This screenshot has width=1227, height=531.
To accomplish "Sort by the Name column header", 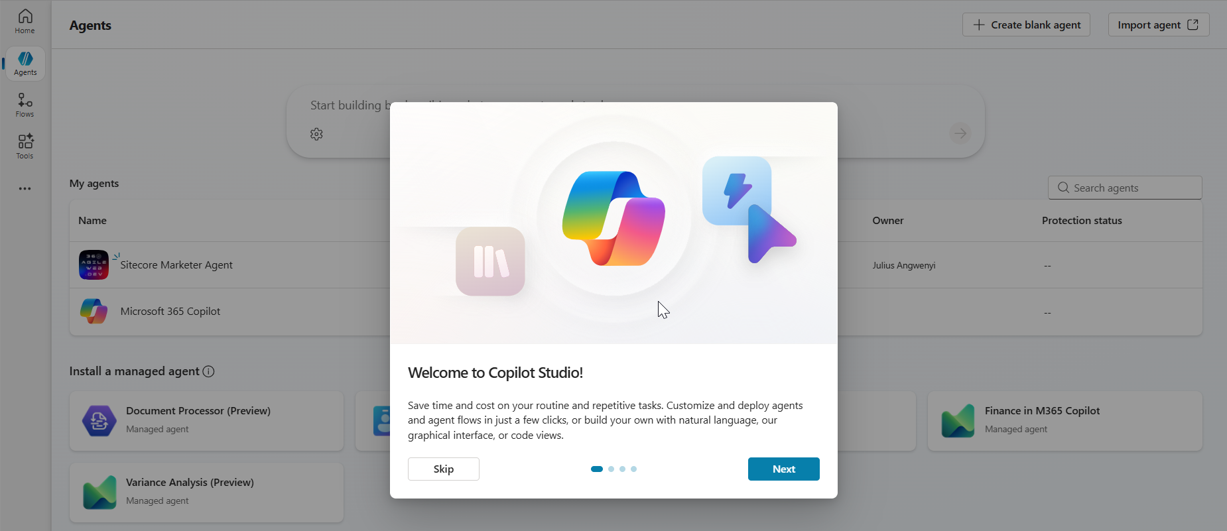I will [92, 221].
